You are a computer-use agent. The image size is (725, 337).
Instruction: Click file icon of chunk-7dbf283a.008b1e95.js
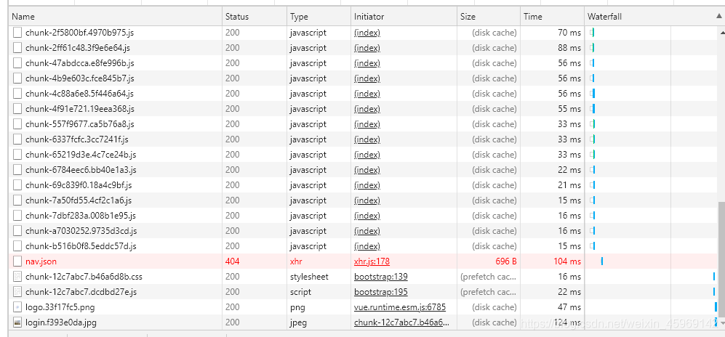[x=17, y=216]
